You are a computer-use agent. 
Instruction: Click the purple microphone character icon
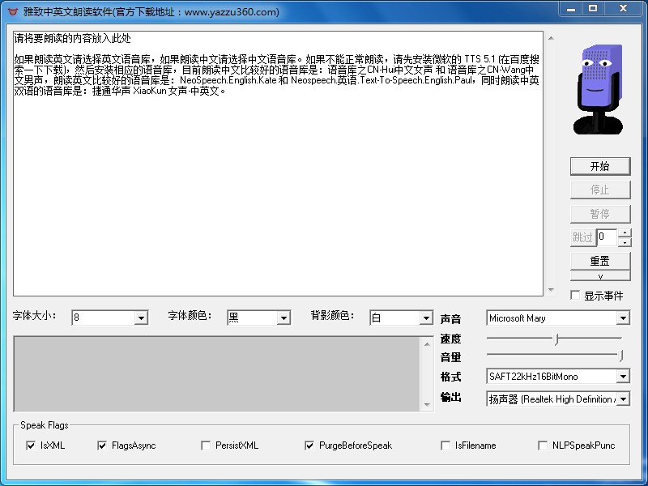click(599, 89)
